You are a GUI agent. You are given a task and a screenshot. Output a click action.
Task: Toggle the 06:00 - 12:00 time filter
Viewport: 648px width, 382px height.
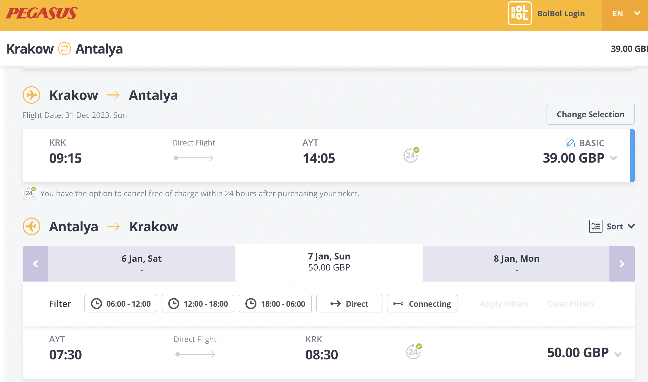121,304
